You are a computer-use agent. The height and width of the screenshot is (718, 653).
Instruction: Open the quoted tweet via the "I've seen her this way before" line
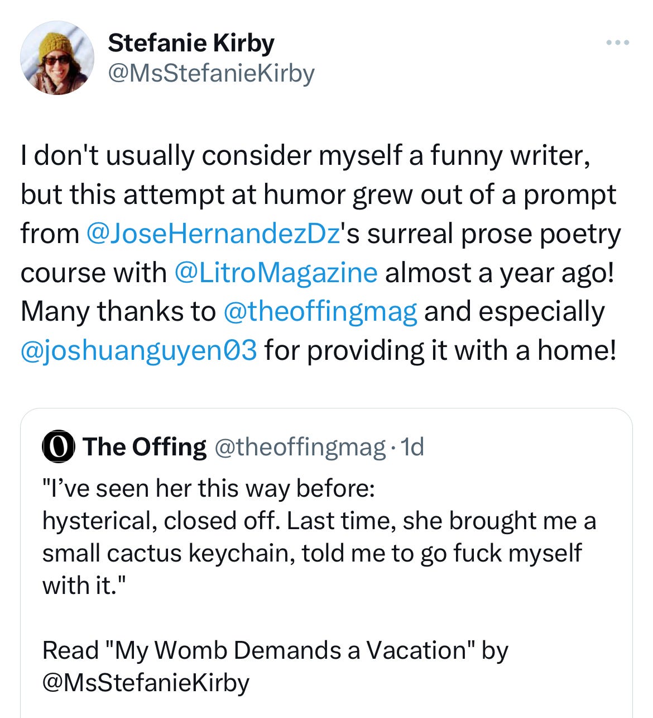click(208, 489)
